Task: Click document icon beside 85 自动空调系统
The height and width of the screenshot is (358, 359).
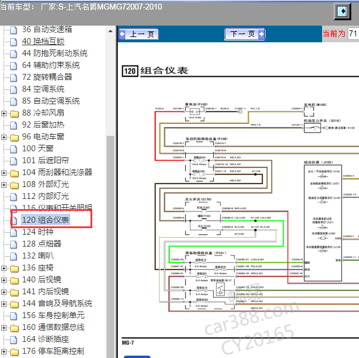Action: point(14,101)
